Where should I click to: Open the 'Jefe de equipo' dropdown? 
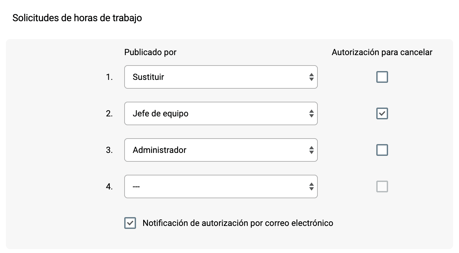pos(221,113)
